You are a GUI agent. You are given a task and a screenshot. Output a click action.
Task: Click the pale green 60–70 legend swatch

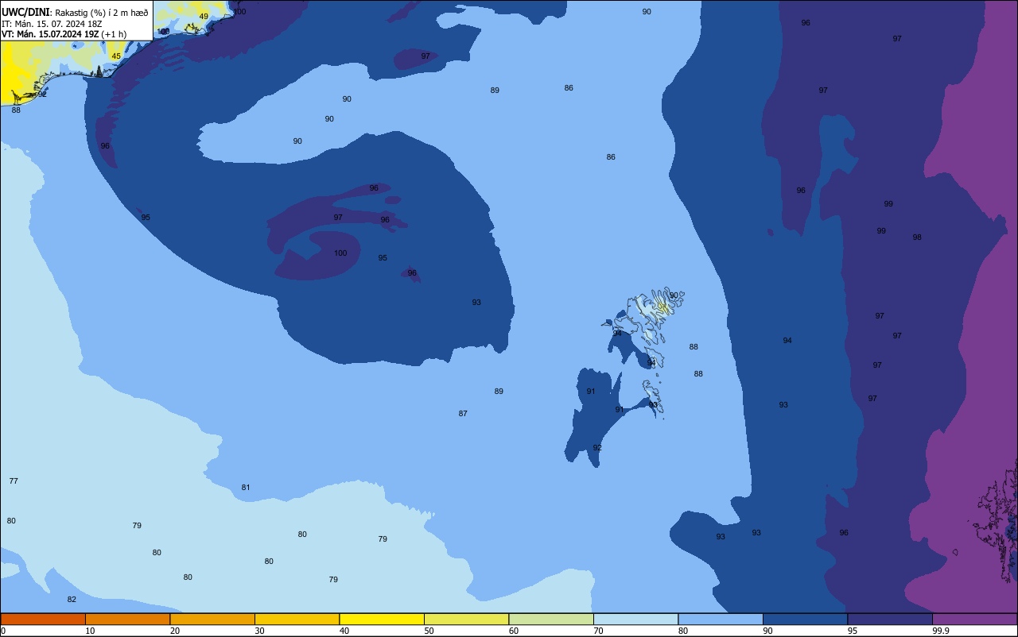coord(551,619)
